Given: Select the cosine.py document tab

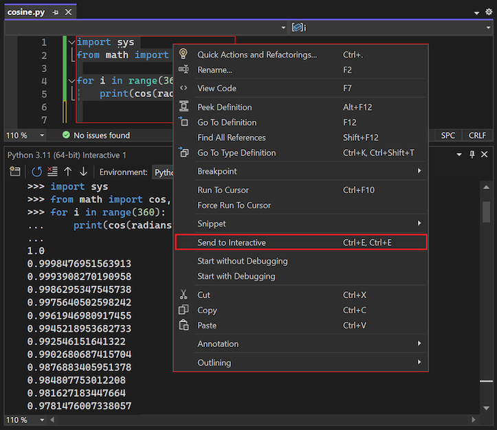Looking at the screenshot, I should coord(26,12).
